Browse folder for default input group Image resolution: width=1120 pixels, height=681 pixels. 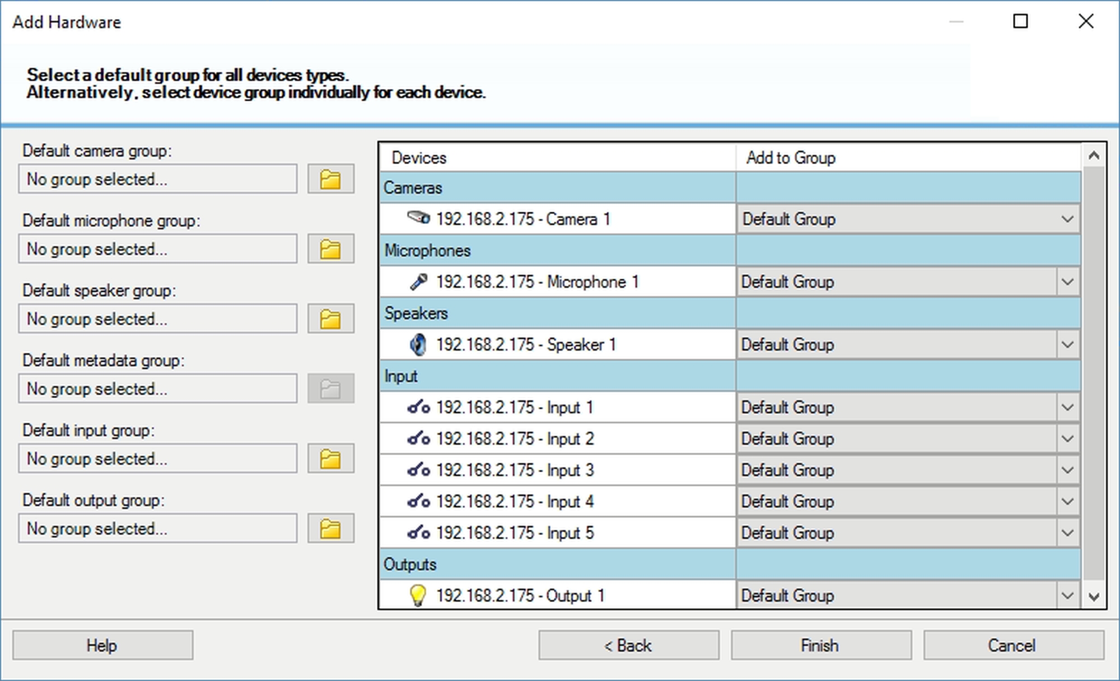pos(330,459)
